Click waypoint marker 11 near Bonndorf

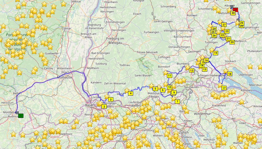[170, 75]
